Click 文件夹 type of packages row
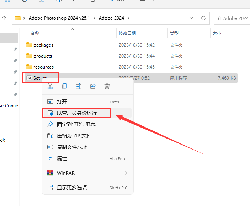Image resolution: width=250 pixels, height=206 pixels. [176, 45]
